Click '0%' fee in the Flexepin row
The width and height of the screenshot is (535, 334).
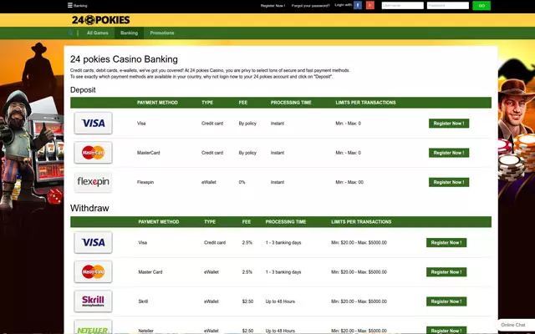(242, 182)
